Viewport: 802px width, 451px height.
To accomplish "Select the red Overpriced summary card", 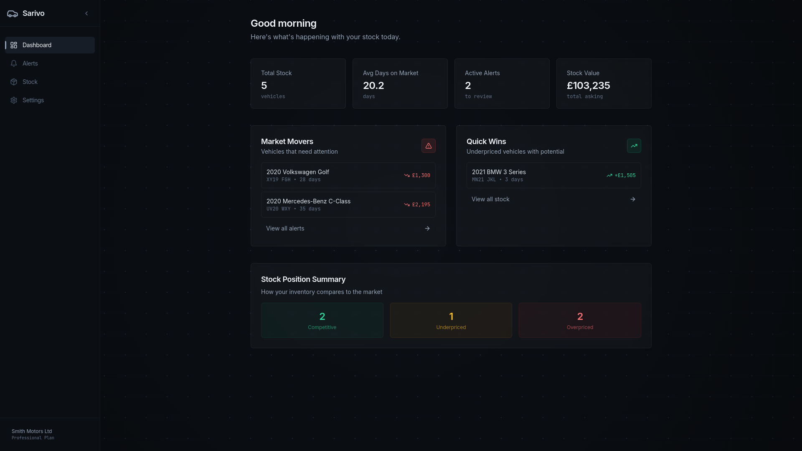I will [580, 320].
